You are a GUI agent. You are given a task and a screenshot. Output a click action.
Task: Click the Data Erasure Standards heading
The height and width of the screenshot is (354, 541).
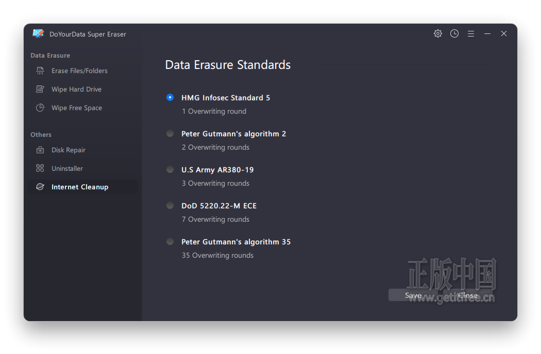pos(228,65)
